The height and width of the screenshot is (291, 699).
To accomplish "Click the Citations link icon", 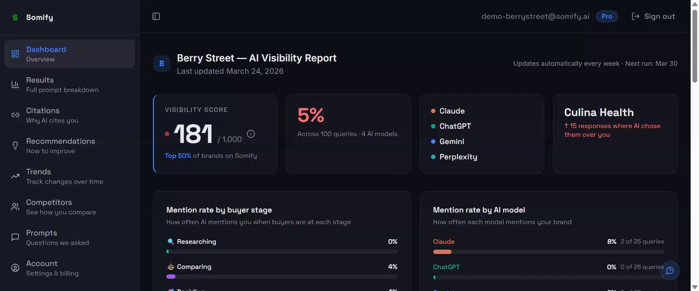I will point(15,115).
